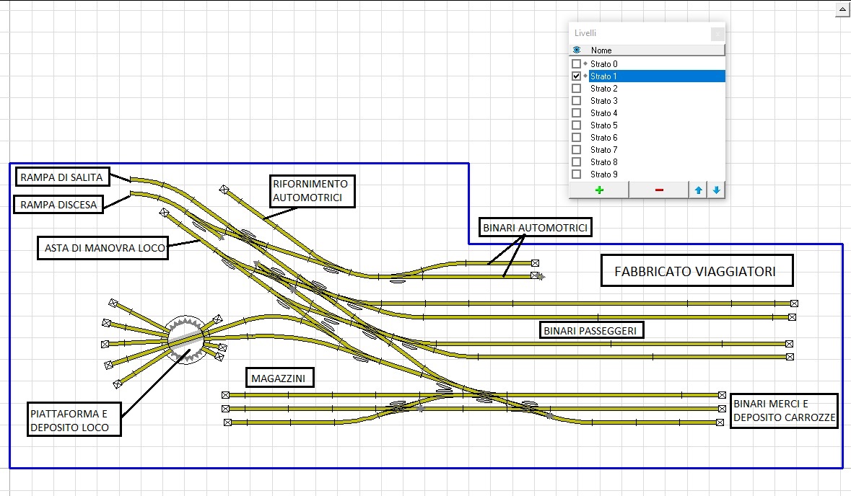Show layer Strato 9 via its checkbox

pyautogui.click(x=576, y=174)
